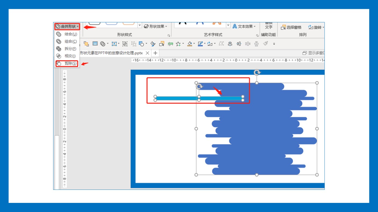Click the group objects icon in quick toolbar
Viewport: 378px width, 212px height.
click(x=125, y=44)
